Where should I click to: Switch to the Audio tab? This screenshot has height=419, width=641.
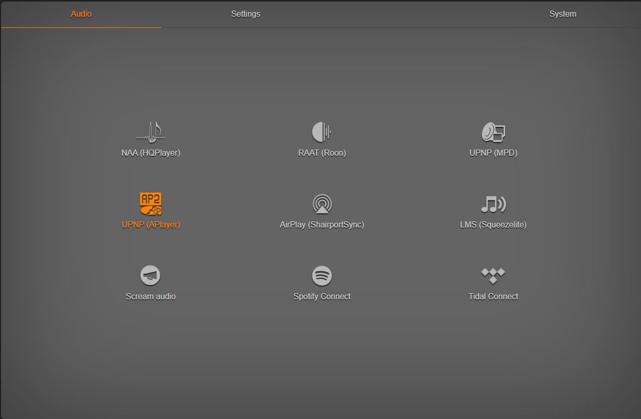click(x=81, y=14)
